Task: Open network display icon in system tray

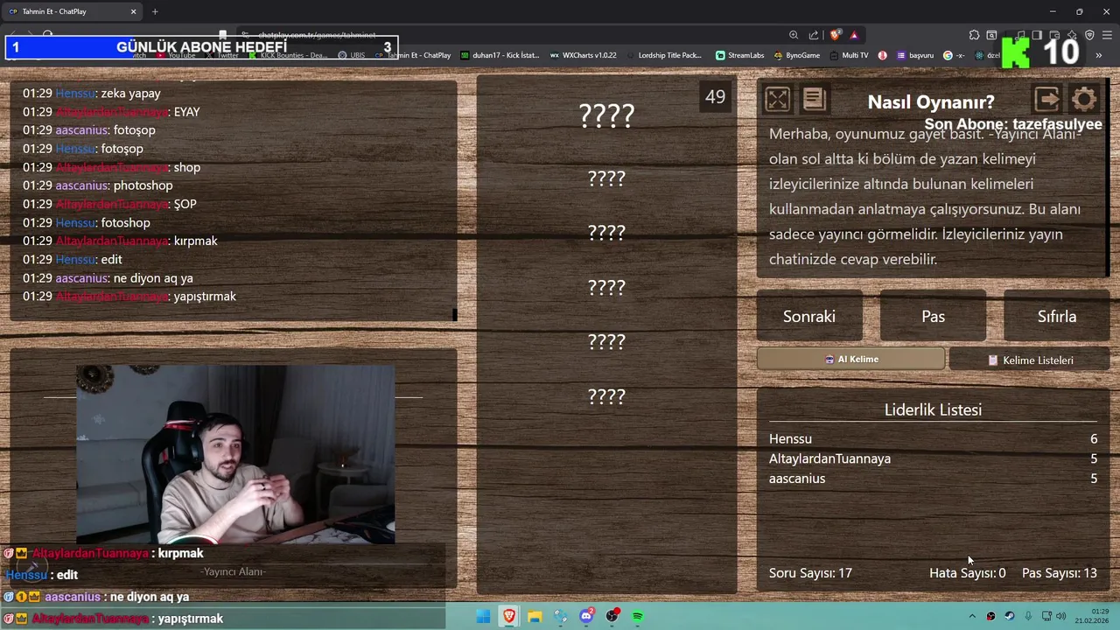Action: (x=1046, y=616)
